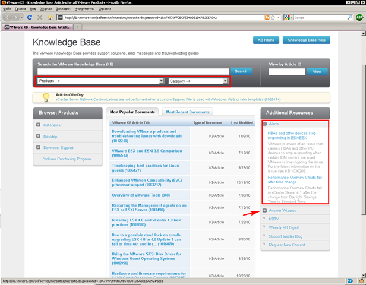The width and height of the screenshot is (366, 285).
Task: Open the history dropdown next to navigation arrows
Action: click(x=21, y=17)
